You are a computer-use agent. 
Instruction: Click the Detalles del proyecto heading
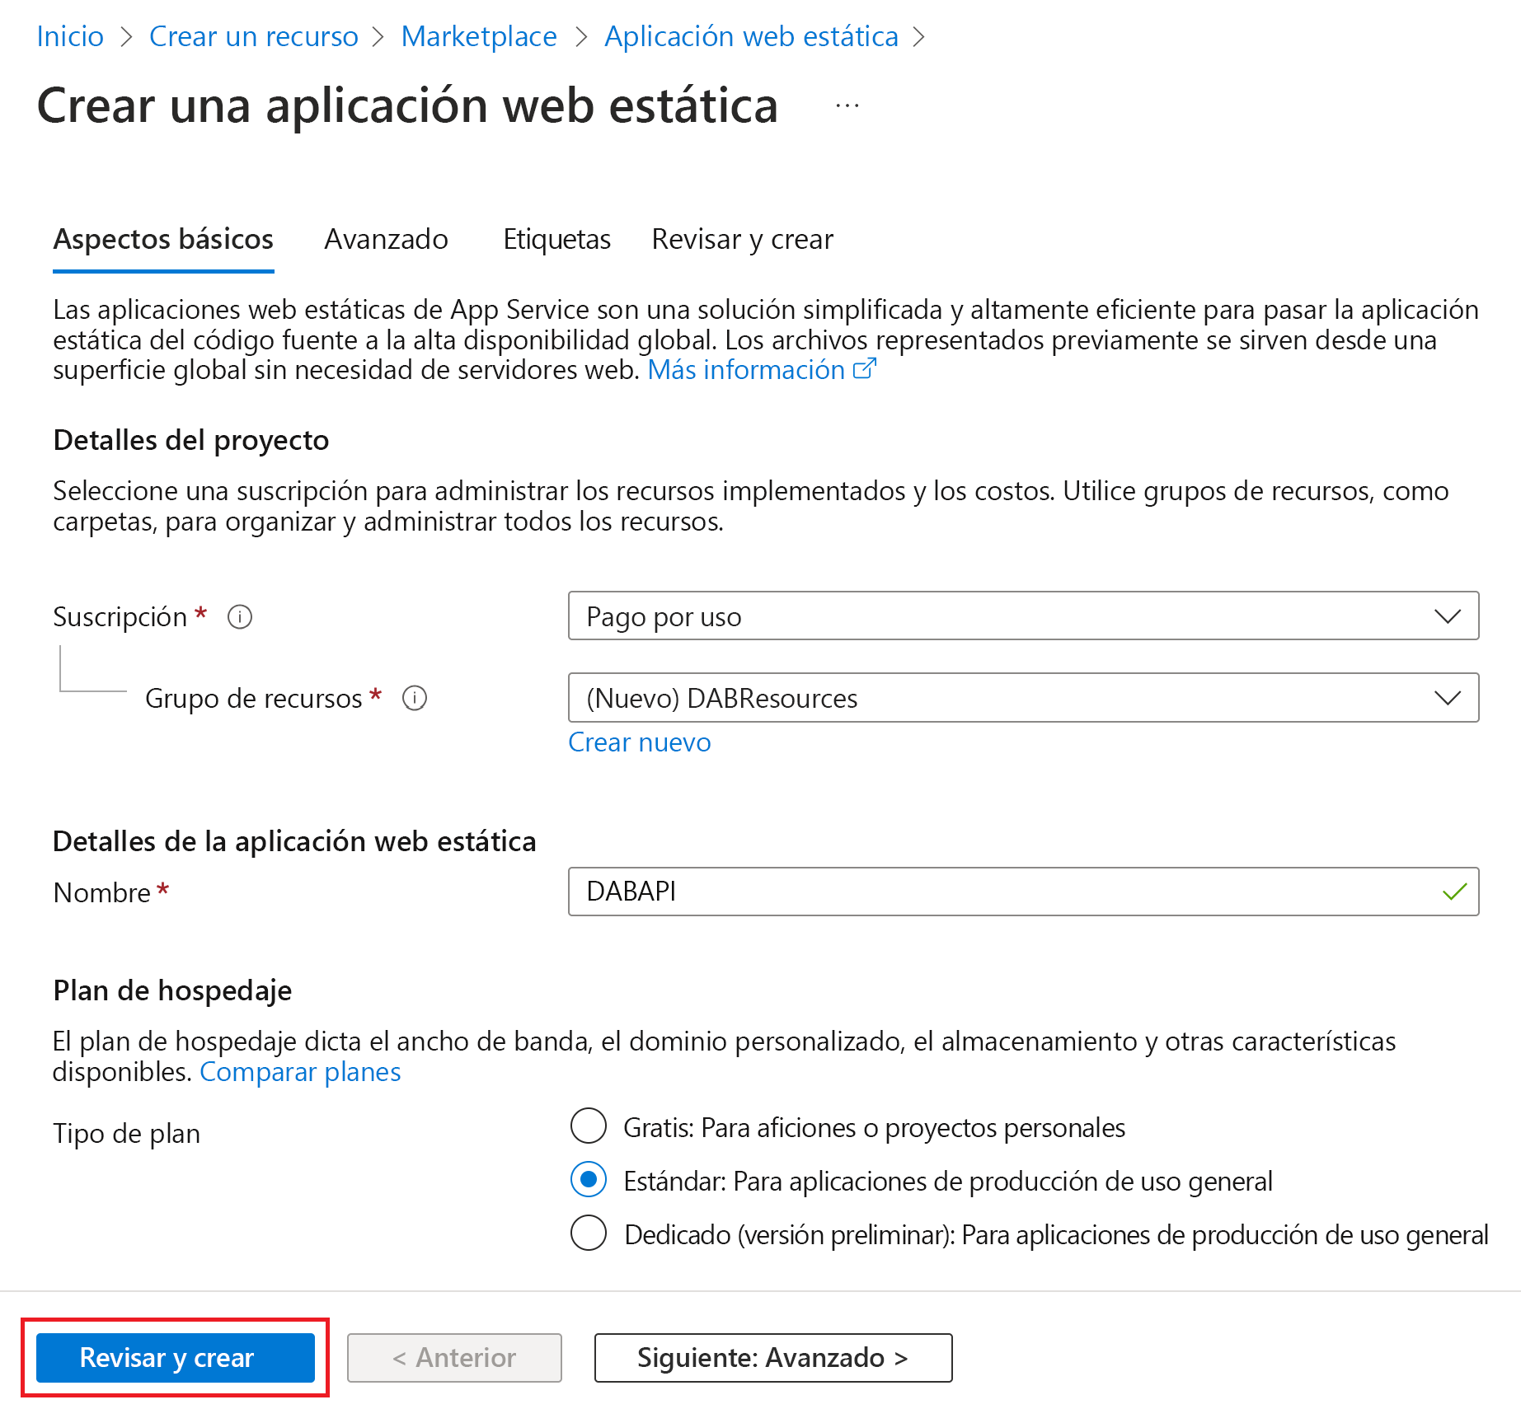[x=191, y=440]
